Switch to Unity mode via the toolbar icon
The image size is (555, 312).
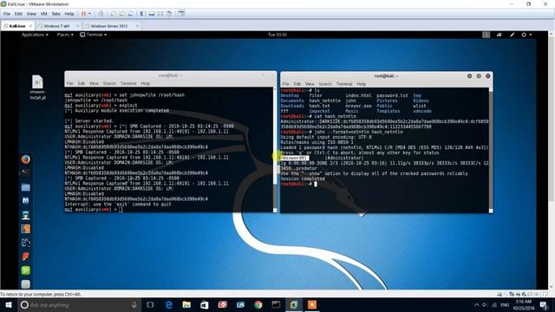(169, 14)
